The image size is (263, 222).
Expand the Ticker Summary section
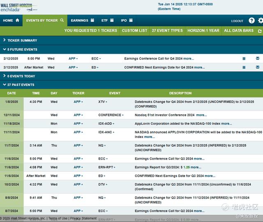click(131, 40)
